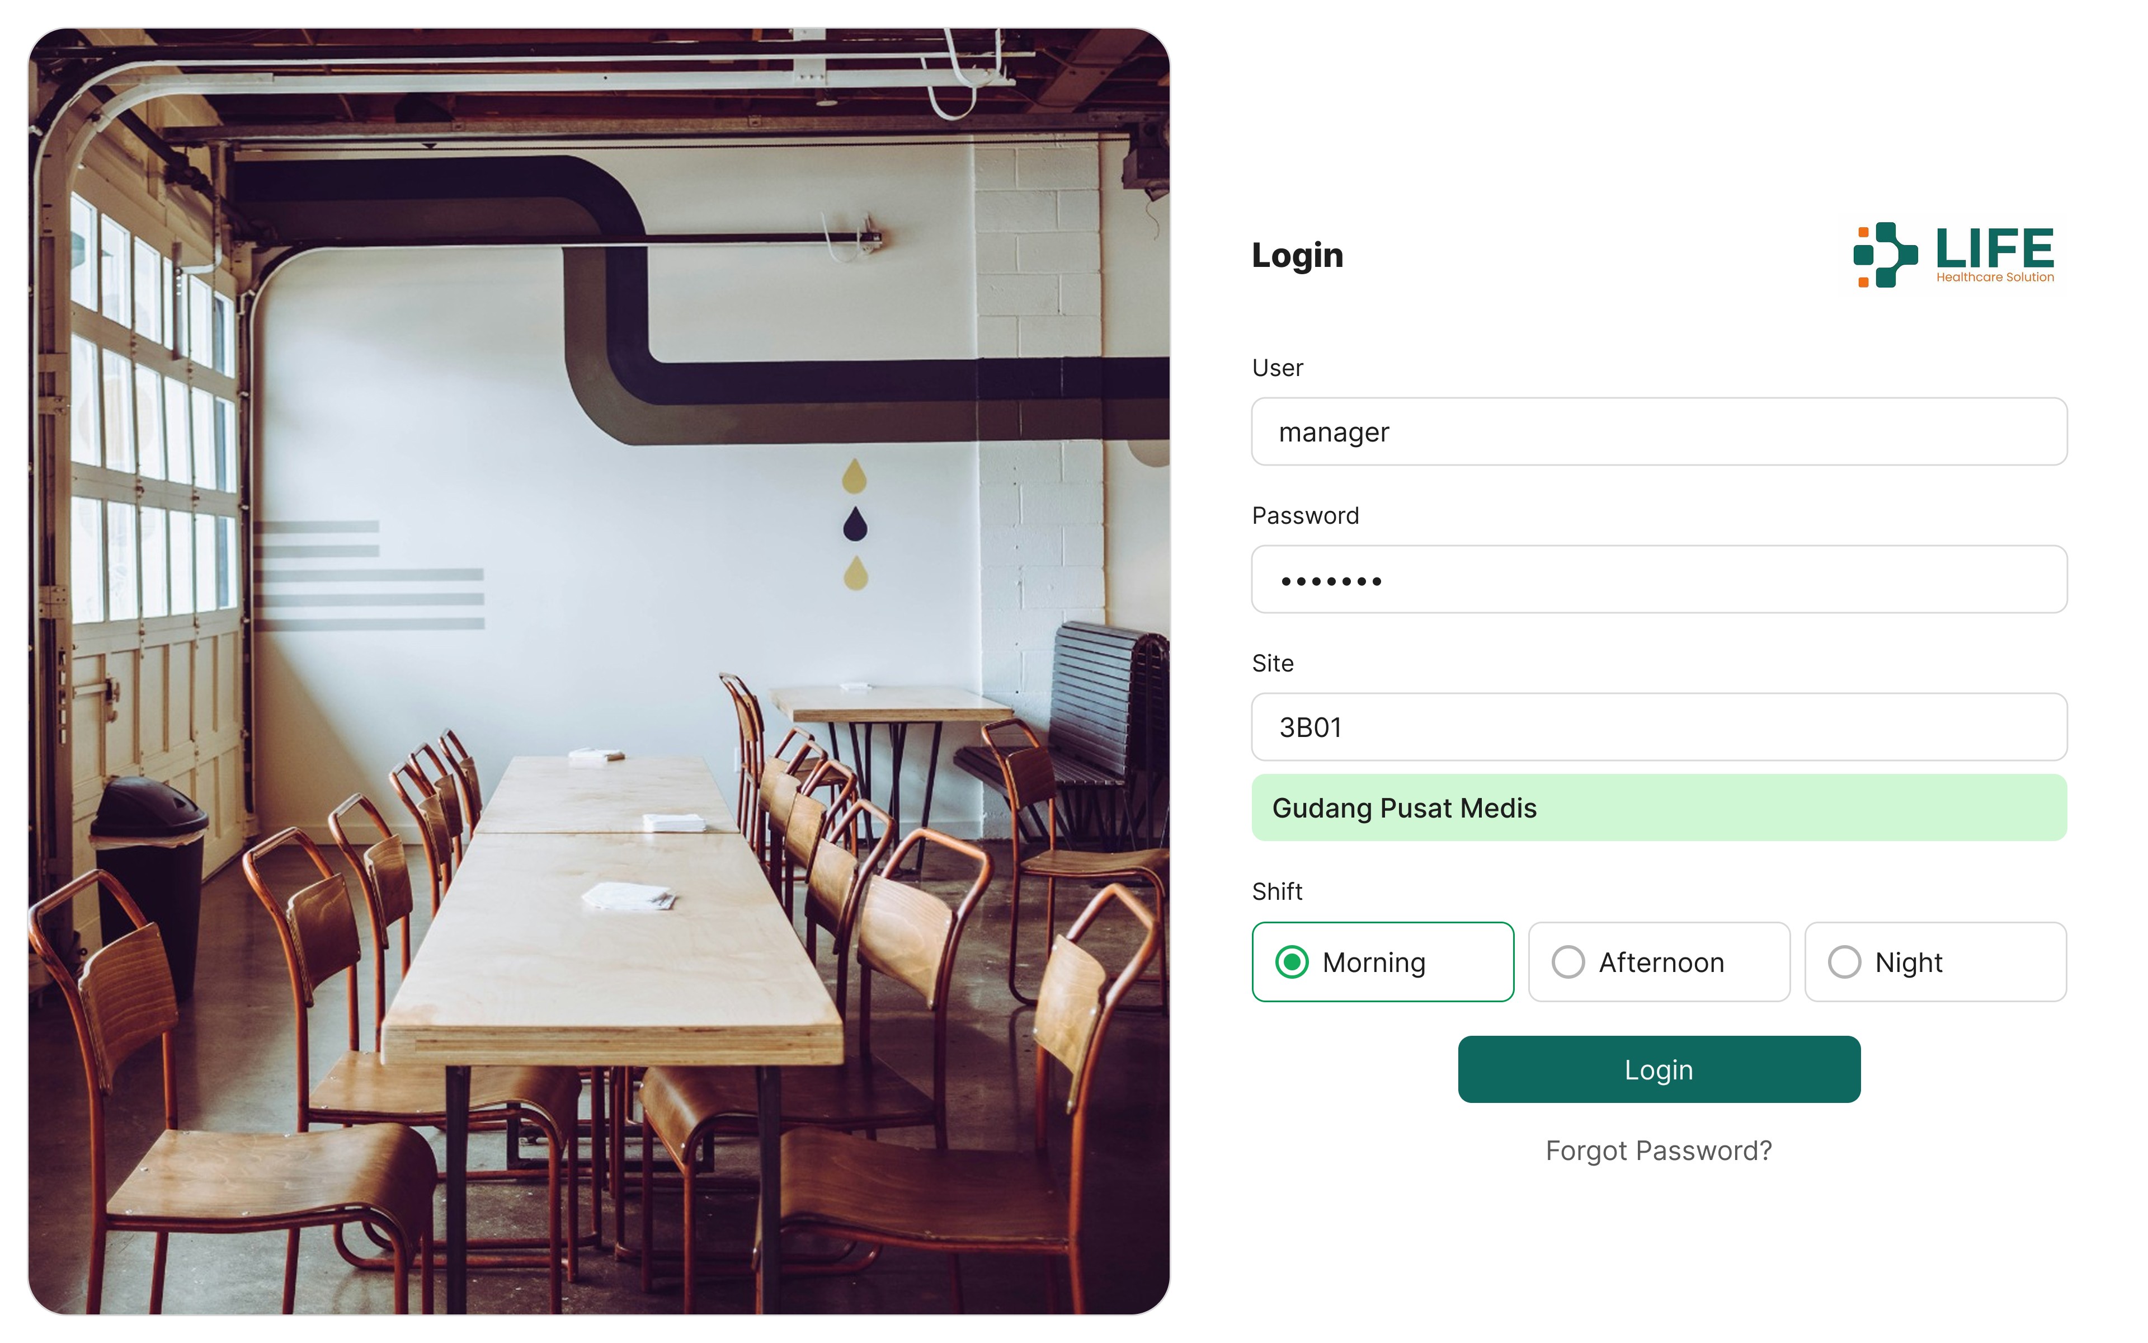Choose the Afternoon shift option

1659,962
